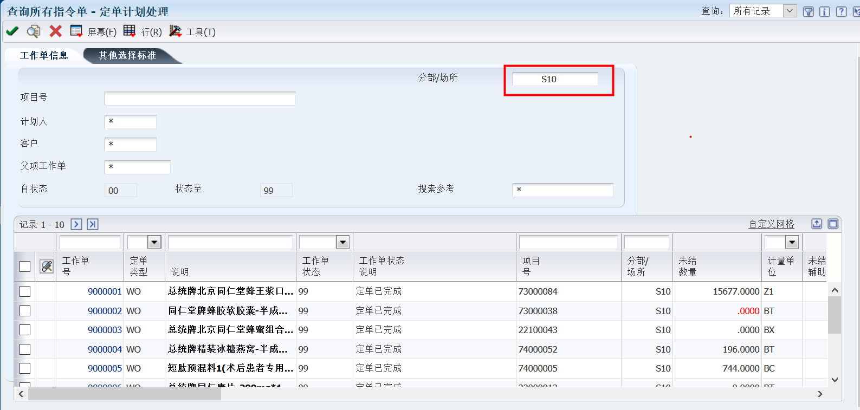Open the 屏幕 form menu icon

76,31
